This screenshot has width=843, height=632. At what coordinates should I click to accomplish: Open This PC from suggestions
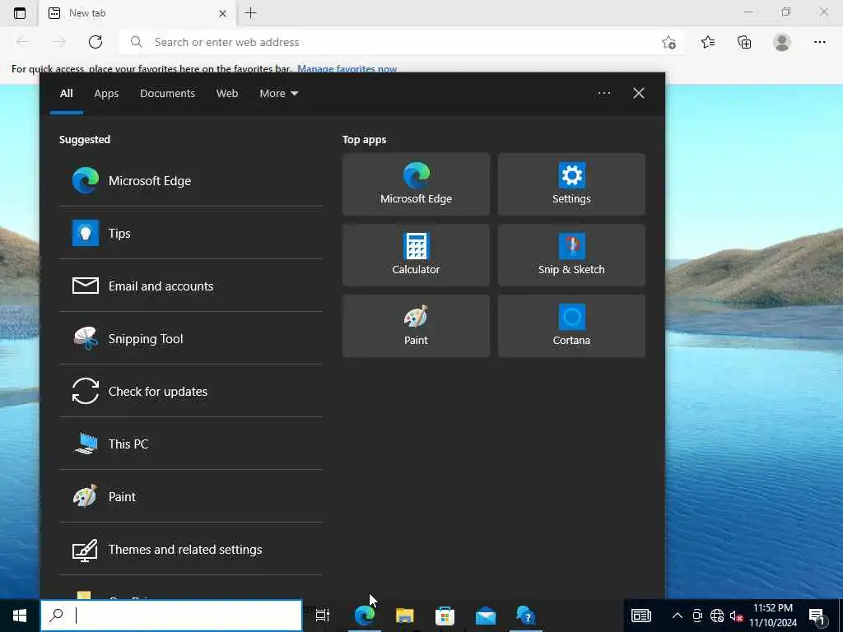191,444
